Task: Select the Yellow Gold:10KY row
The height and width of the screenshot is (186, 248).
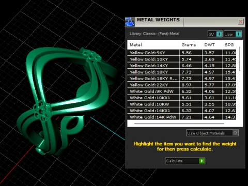Action: [x=182, y=59]
